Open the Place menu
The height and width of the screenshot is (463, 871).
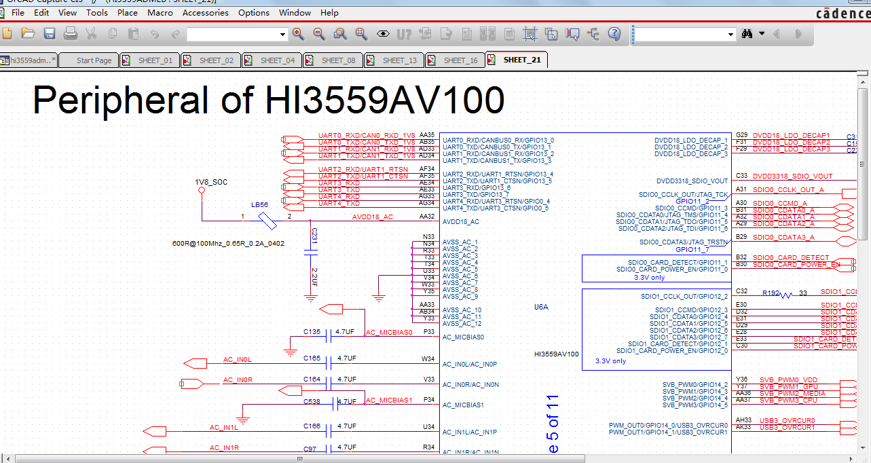tap(128, 13)
